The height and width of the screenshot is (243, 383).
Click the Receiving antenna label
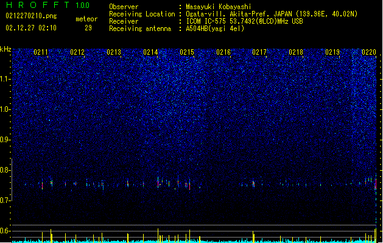[x=140, y=29]
